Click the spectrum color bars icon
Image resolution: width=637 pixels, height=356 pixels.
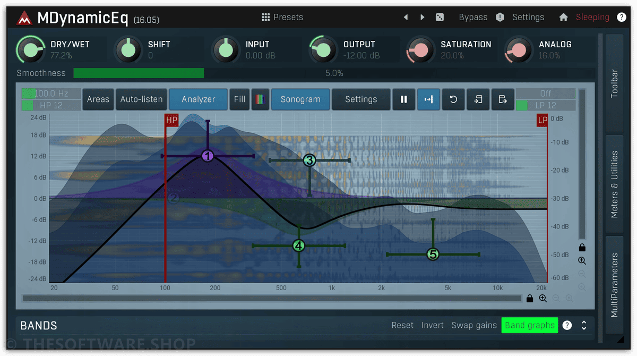[x=260, y=99]
